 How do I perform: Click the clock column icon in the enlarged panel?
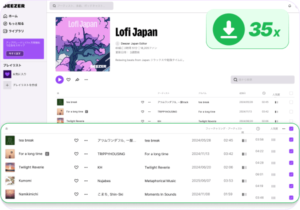coord(258,128)
